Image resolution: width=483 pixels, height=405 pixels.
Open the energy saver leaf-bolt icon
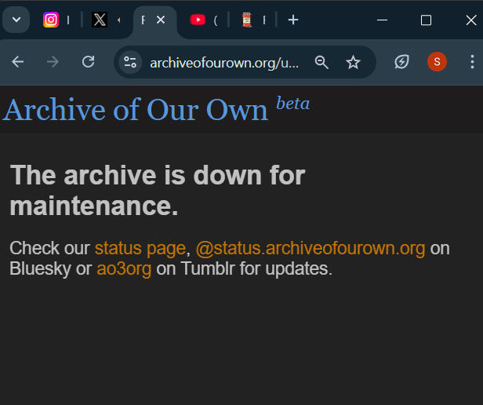point(401,62)
